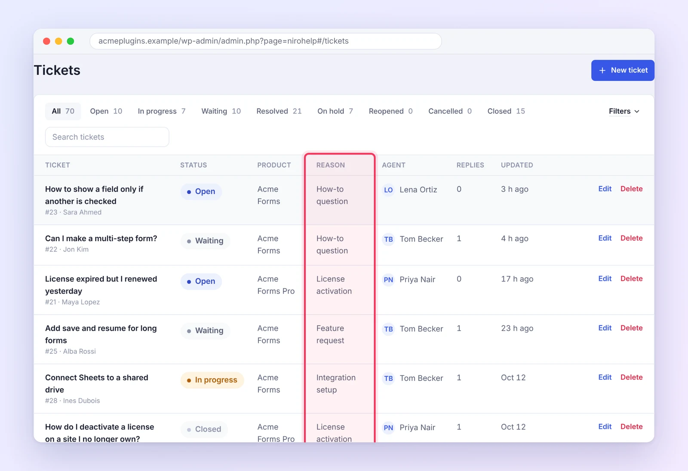Click the New ticket button
The image size is (688, 471).
[x=623, y=70]
